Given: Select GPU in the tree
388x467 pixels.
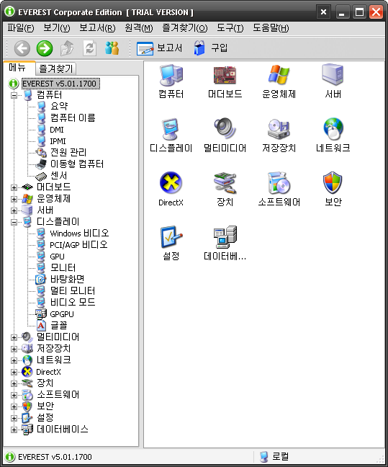Looking at the screenshot, I should 57,257.
